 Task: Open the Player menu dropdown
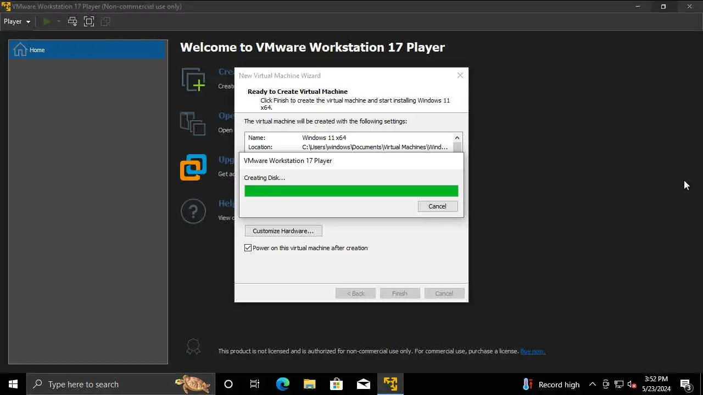(x=17, y=21)
